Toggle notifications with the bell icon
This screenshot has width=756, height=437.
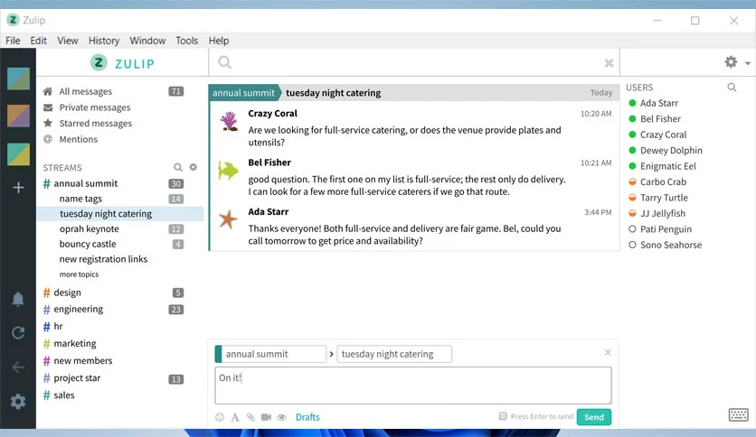tap(18, 300)
